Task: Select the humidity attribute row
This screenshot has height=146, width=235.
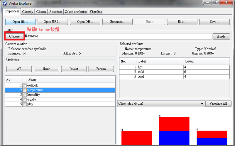Action: pyautogui.click(x=60, y=95)
